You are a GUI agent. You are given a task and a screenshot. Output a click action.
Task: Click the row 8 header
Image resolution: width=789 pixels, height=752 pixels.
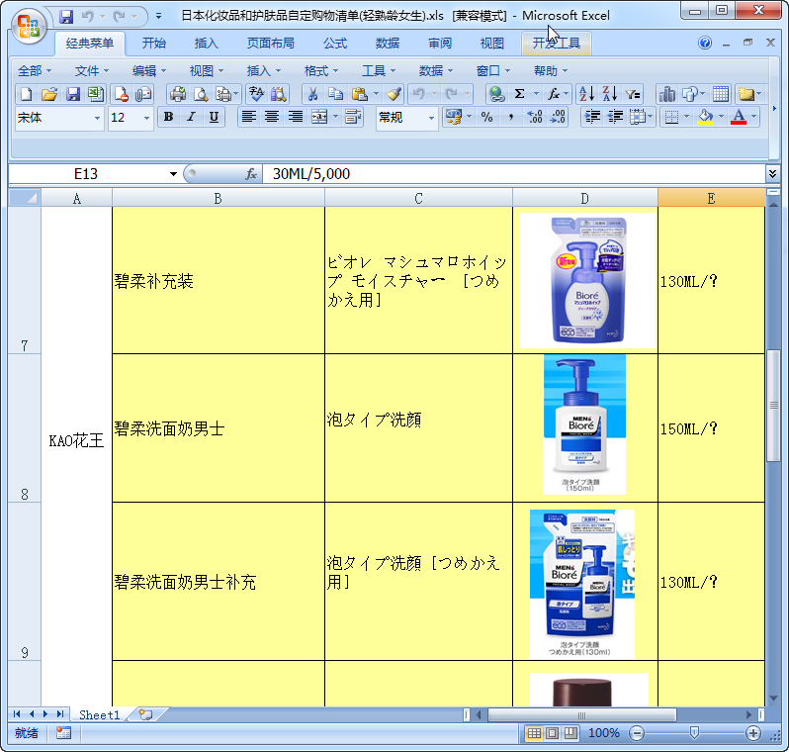pyautogui.click(x=24, y=428)
